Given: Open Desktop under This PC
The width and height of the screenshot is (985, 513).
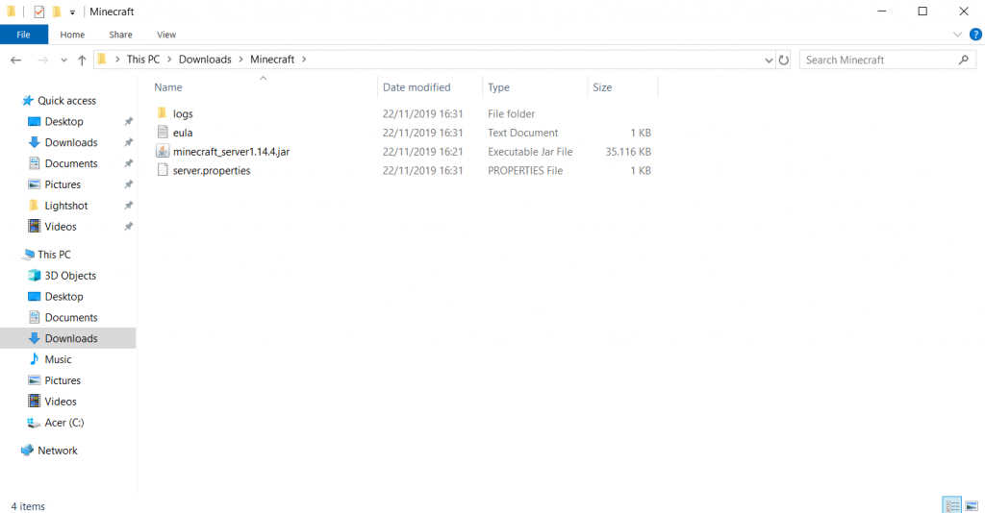Looking at the screenshot, I should pos(55,297).
